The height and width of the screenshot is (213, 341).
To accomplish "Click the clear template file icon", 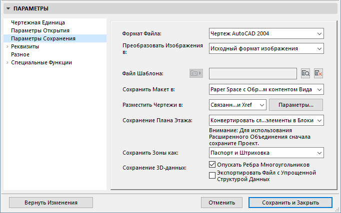I will click(x=318, y=73).
